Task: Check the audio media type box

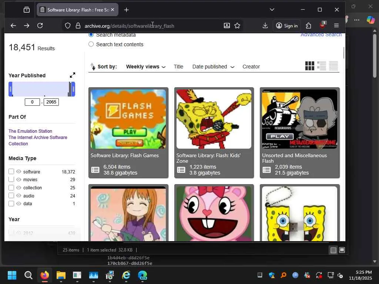Action: [x=11, y=196]
